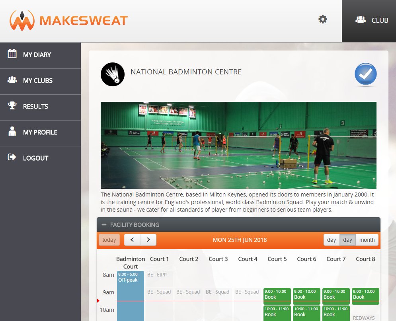Go to next day arrow
Viewport: 396px width, 321px height.
coord(148,240)
